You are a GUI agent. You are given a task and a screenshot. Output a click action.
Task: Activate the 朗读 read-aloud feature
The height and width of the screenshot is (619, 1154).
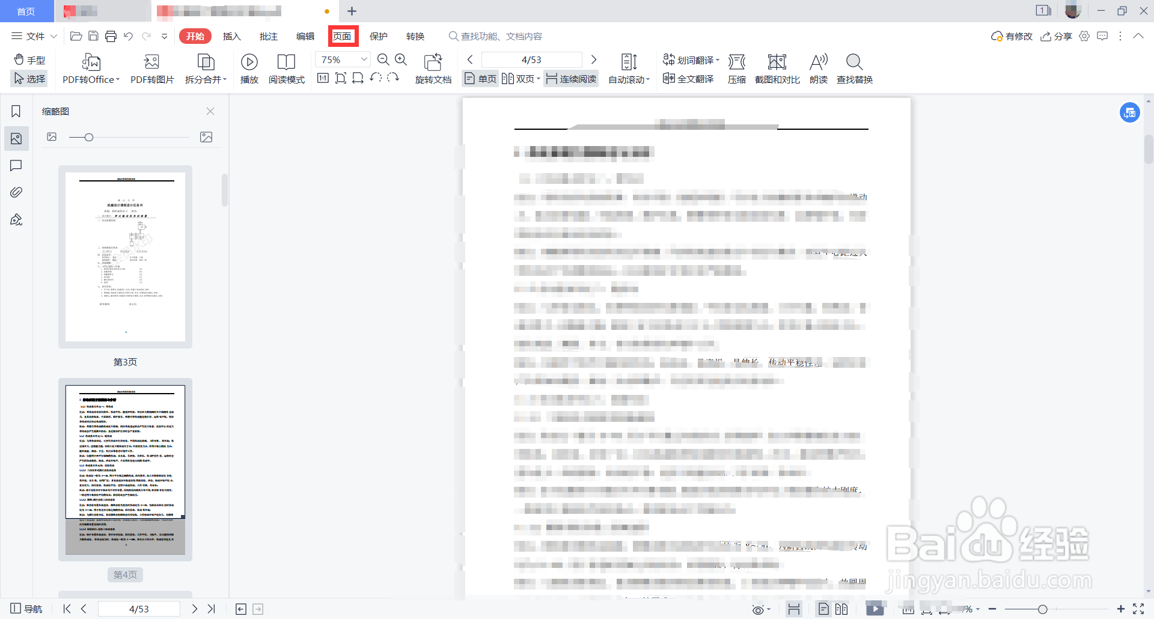click(x=818, y=68)
